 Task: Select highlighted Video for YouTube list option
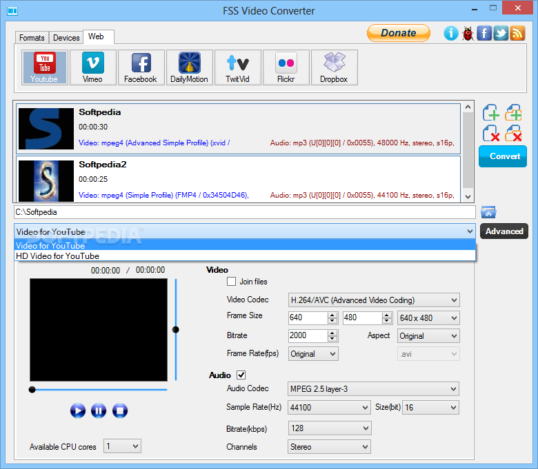point(245,245)
